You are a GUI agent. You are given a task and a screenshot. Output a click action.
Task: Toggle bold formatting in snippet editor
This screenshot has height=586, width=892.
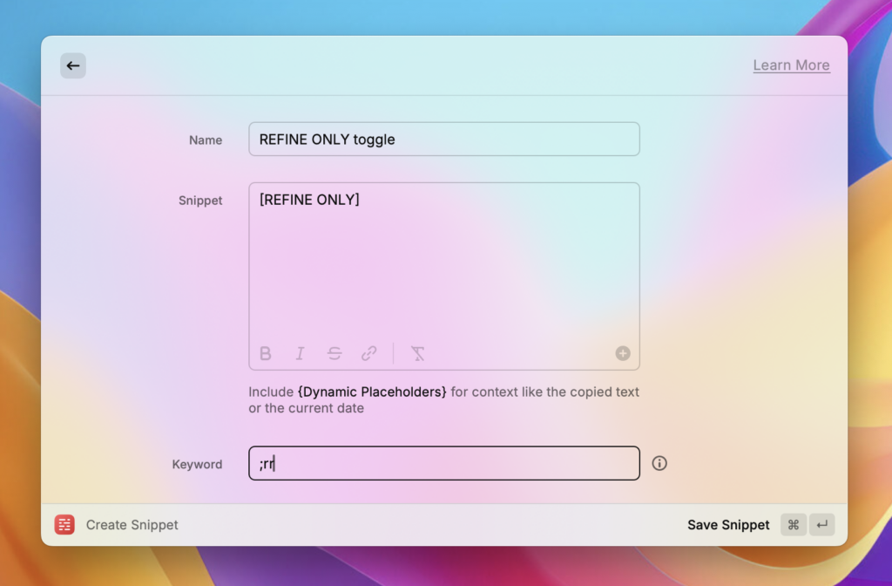tap(266, 353)
